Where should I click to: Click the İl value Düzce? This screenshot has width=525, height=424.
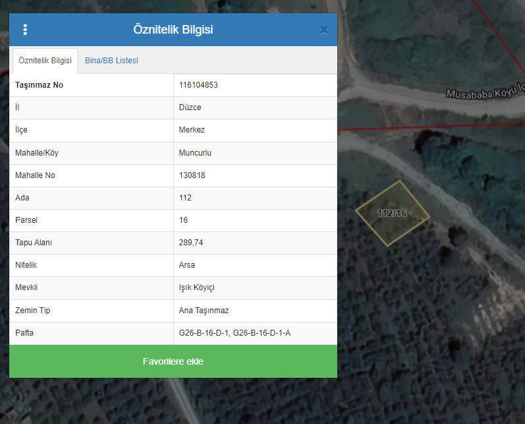point(190,107)
